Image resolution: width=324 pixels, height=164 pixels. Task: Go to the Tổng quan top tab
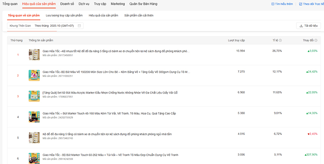tap(10, 4)
